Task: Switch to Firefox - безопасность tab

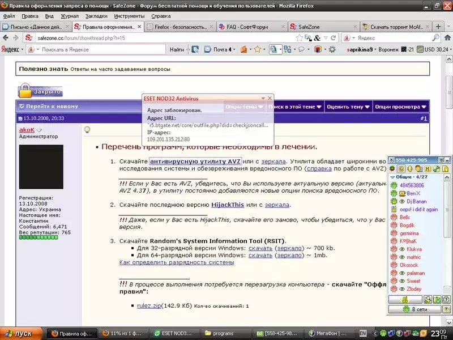Action: [180, 27]
